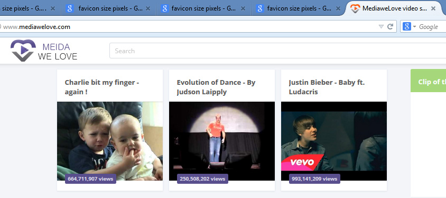This screenshot has height=198, width=446.
Task: Click the 664,711,907 views badge
Action: click(x=90, y=179)
